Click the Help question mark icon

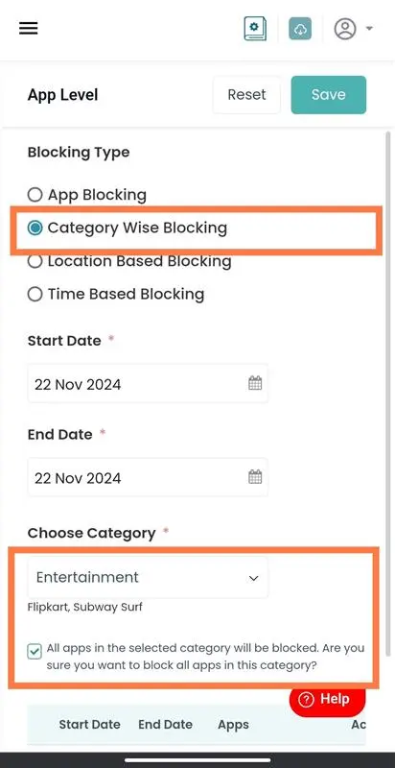[306, 700]
